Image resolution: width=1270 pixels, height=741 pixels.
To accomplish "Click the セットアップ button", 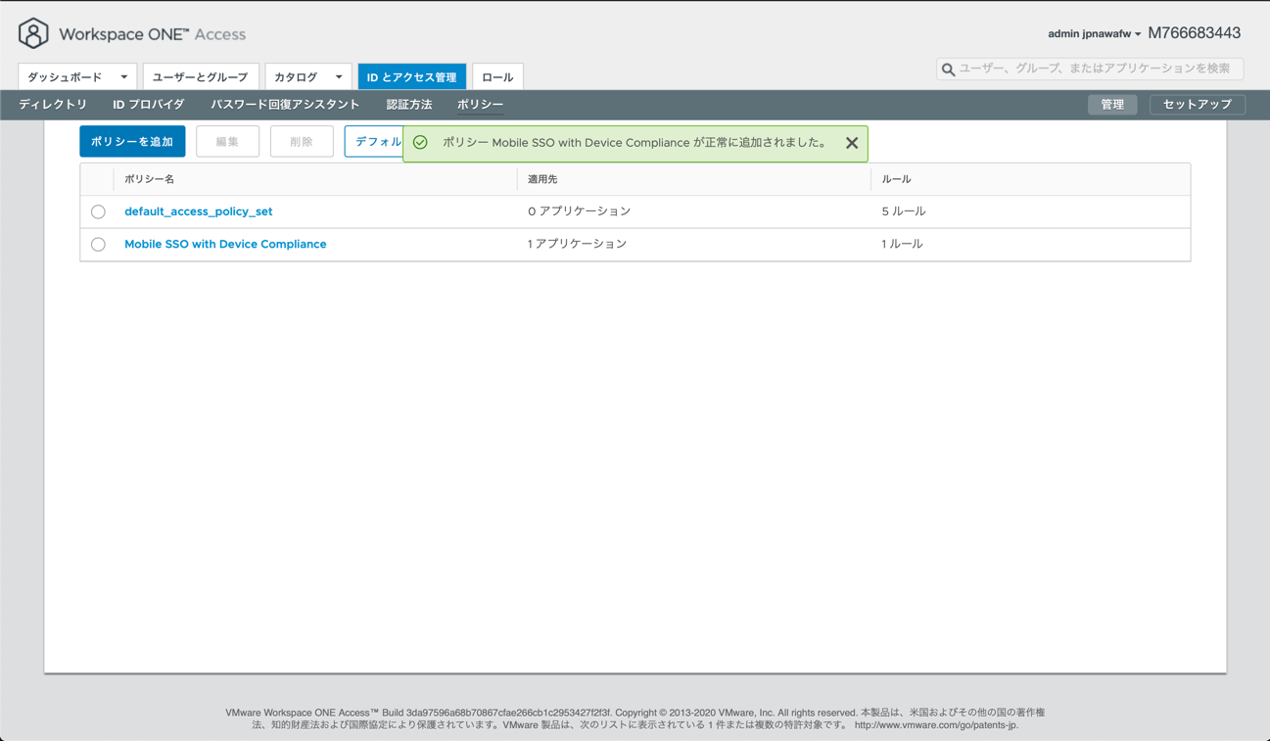I will click(x=1197, y=105).
